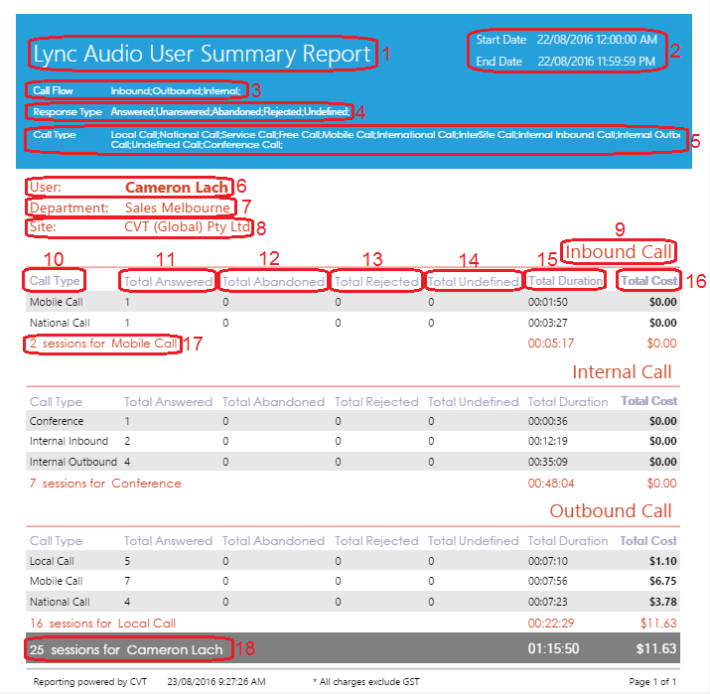Click the All charges exclude GST note
The height and width of the screenshot is (694, 710).
coord(365,682)
